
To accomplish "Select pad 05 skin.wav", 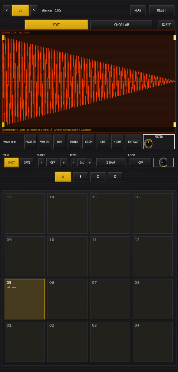I will coord(25,299).
